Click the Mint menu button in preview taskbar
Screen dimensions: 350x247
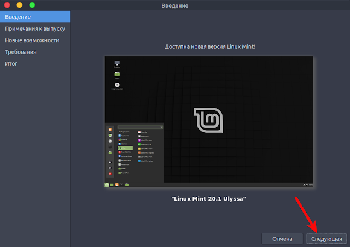[x=107, y=185]
